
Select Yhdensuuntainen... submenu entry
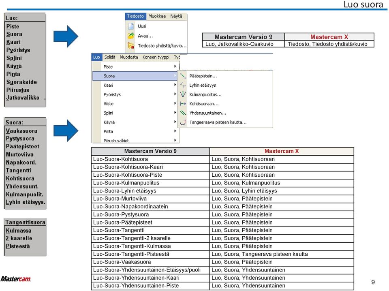tap(207, 113)
